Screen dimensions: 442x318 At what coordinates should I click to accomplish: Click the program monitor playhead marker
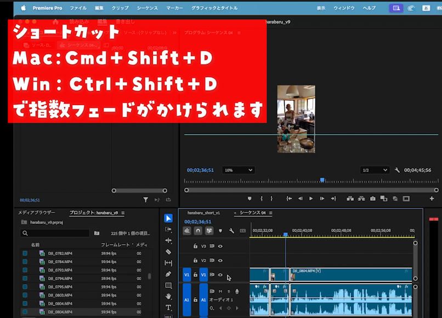click(322, 180)
